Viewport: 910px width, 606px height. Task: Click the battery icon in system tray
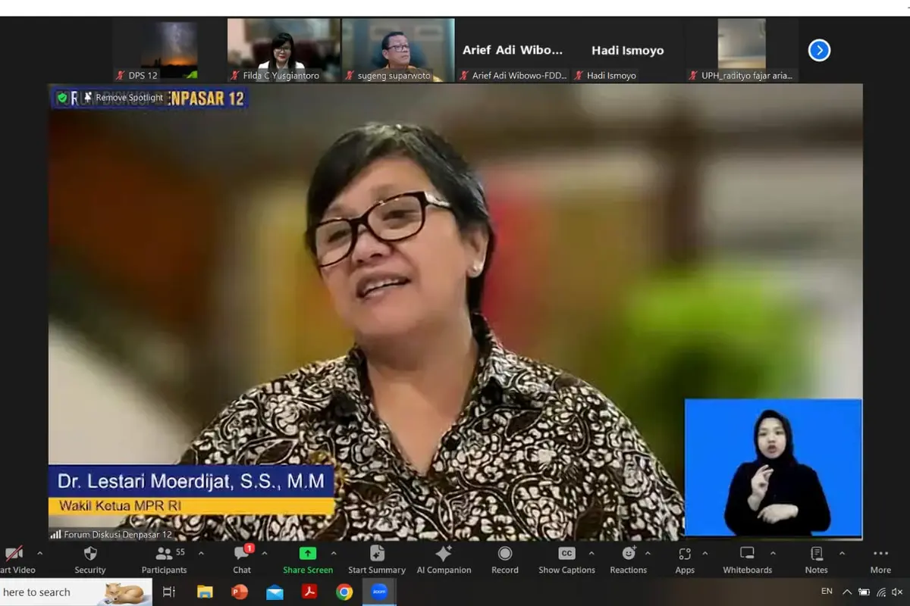coord(864,592)
